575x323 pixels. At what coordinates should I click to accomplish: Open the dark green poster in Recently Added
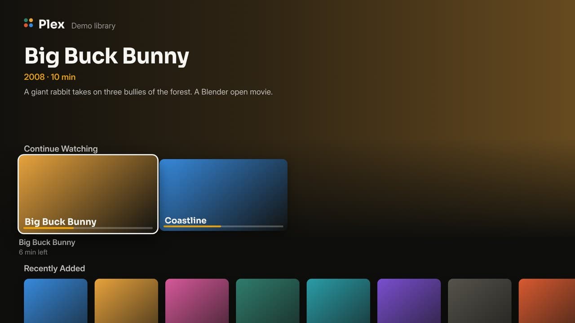click(268, 301)
